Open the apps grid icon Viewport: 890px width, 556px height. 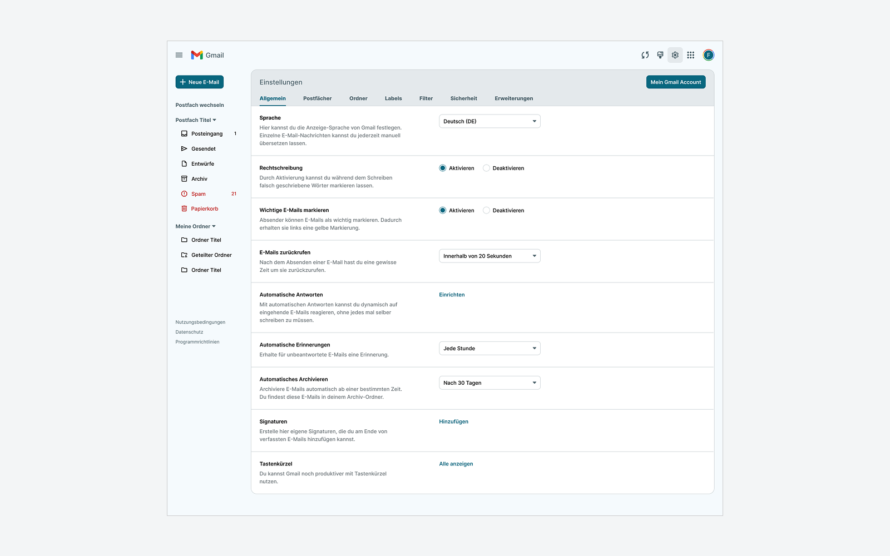[691, 55]
